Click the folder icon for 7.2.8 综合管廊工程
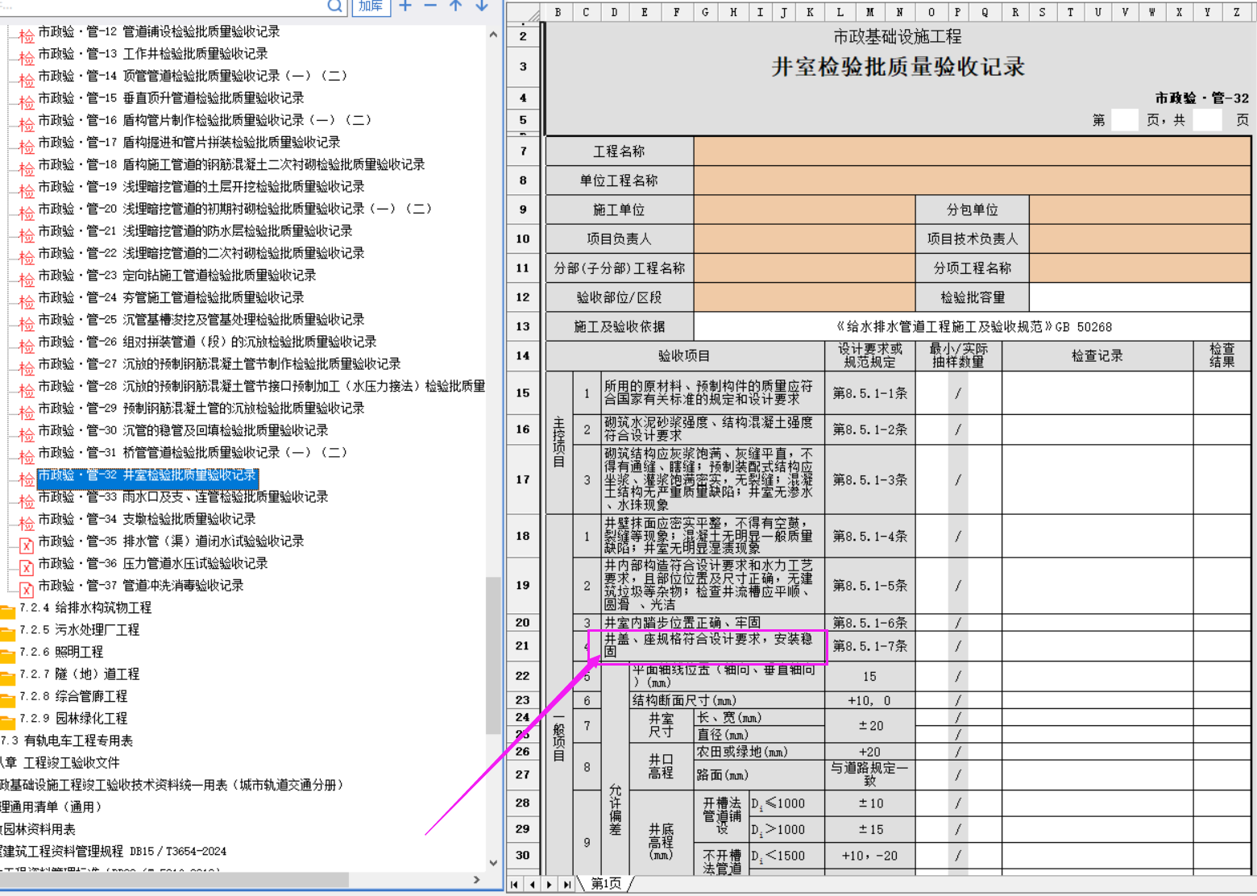Screen dimensions: 1257x896 pyautogui.click(x=7, y=699)
